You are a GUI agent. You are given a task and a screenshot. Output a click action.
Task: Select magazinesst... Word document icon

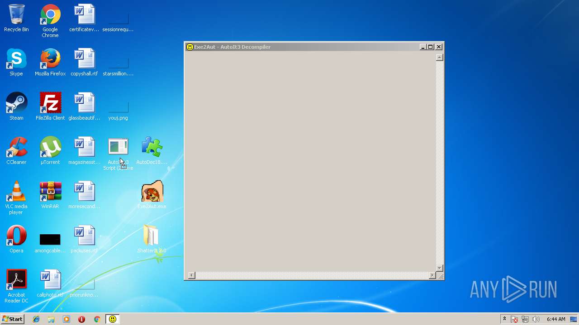[84, 151]
